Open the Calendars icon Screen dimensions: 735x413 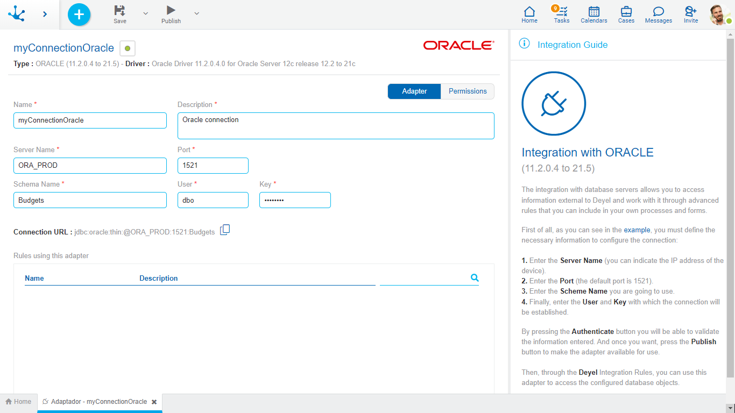[x=593, y=15]
